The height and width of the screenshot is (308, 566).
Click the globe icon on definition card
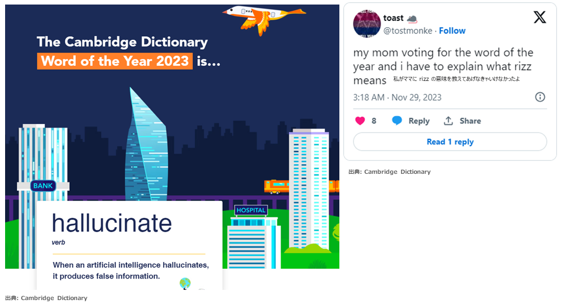(x=185, y=284)
